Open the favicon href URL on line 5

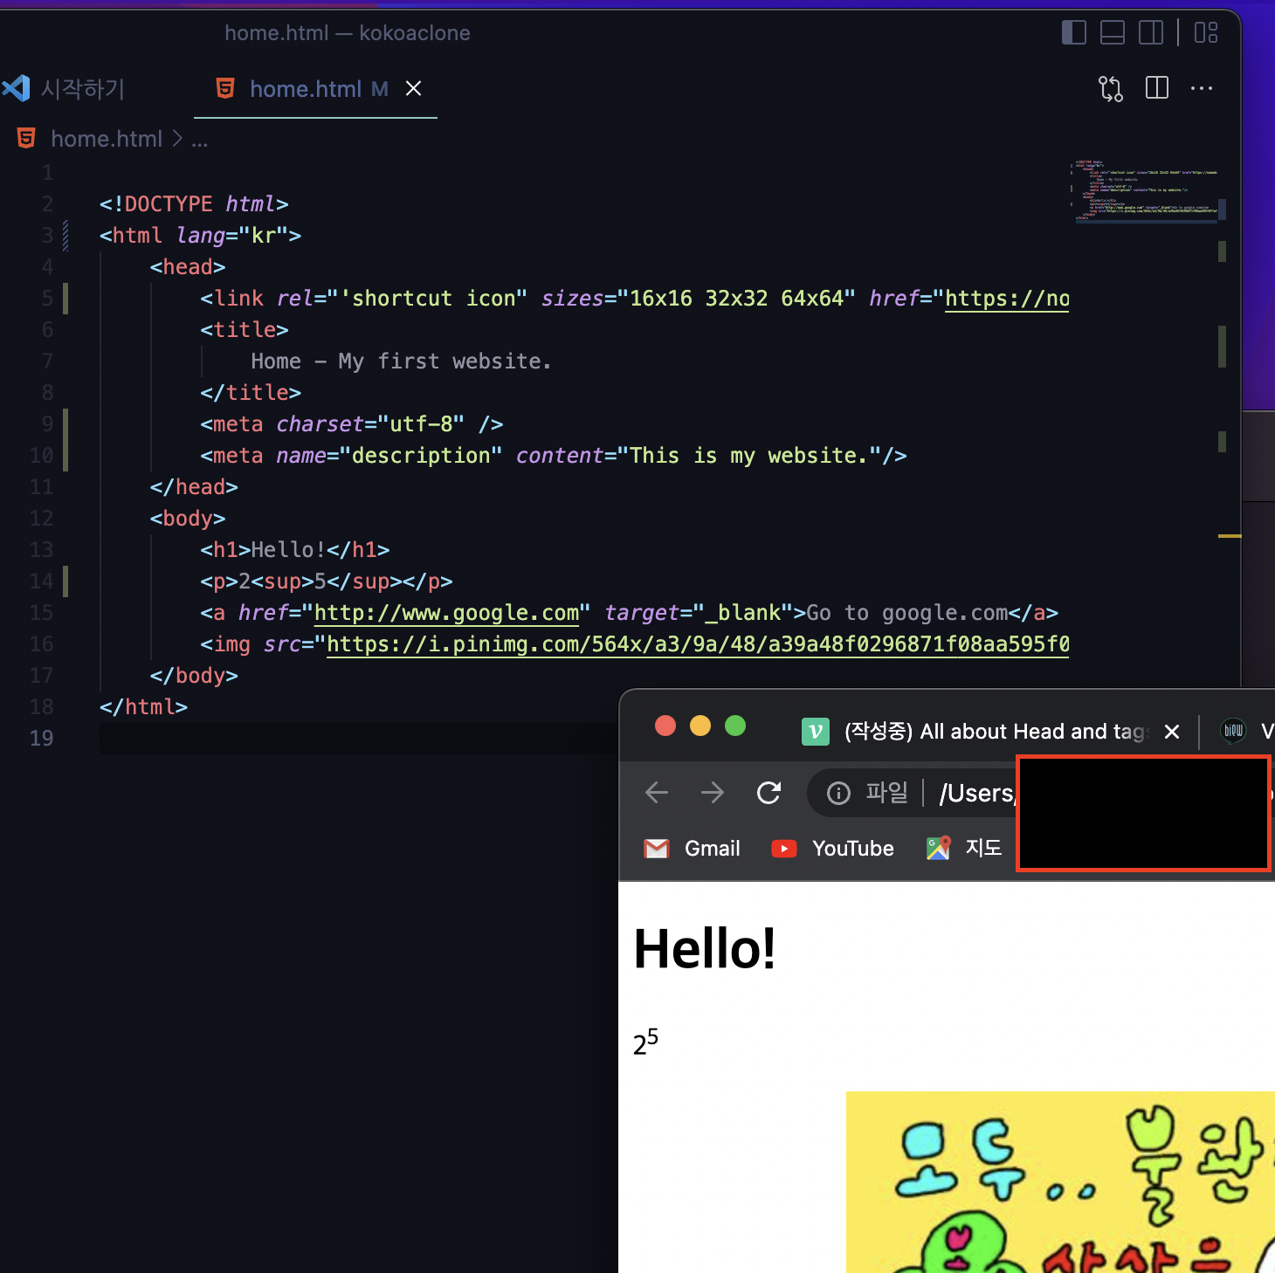pos(1007,299)
